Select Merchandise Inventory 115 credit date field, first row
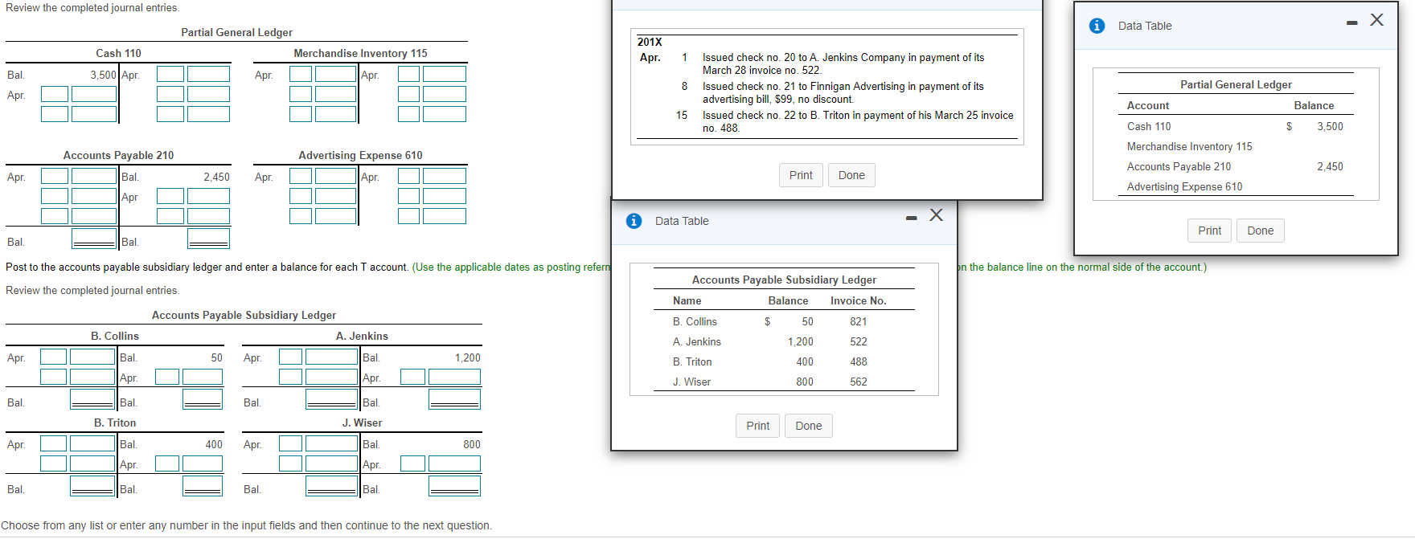 coord(408,74)
